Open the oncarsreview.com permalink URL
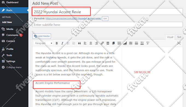186x107 pixels. tap(73, 19)
